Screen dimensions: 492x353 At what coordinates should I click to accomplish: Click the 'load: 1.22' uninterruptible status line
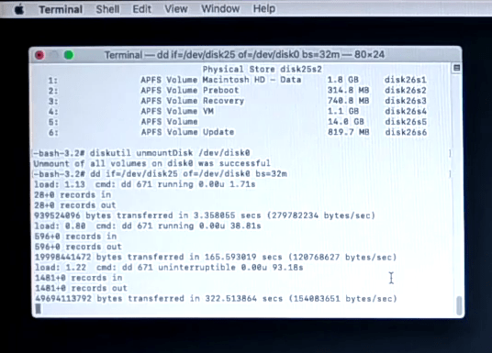point(169,268)
